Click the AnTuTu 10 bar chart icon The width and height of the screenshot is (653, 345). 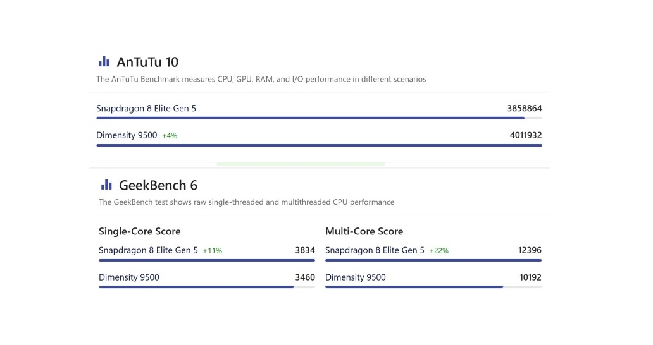[x=104, y=61]
